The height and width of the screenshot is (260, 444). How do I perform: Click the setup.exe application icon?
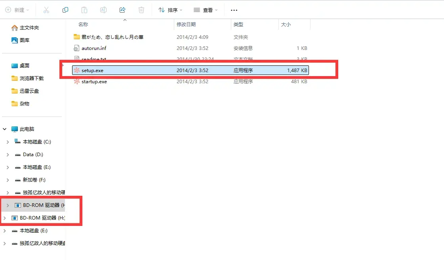click(x=76, y=70)
